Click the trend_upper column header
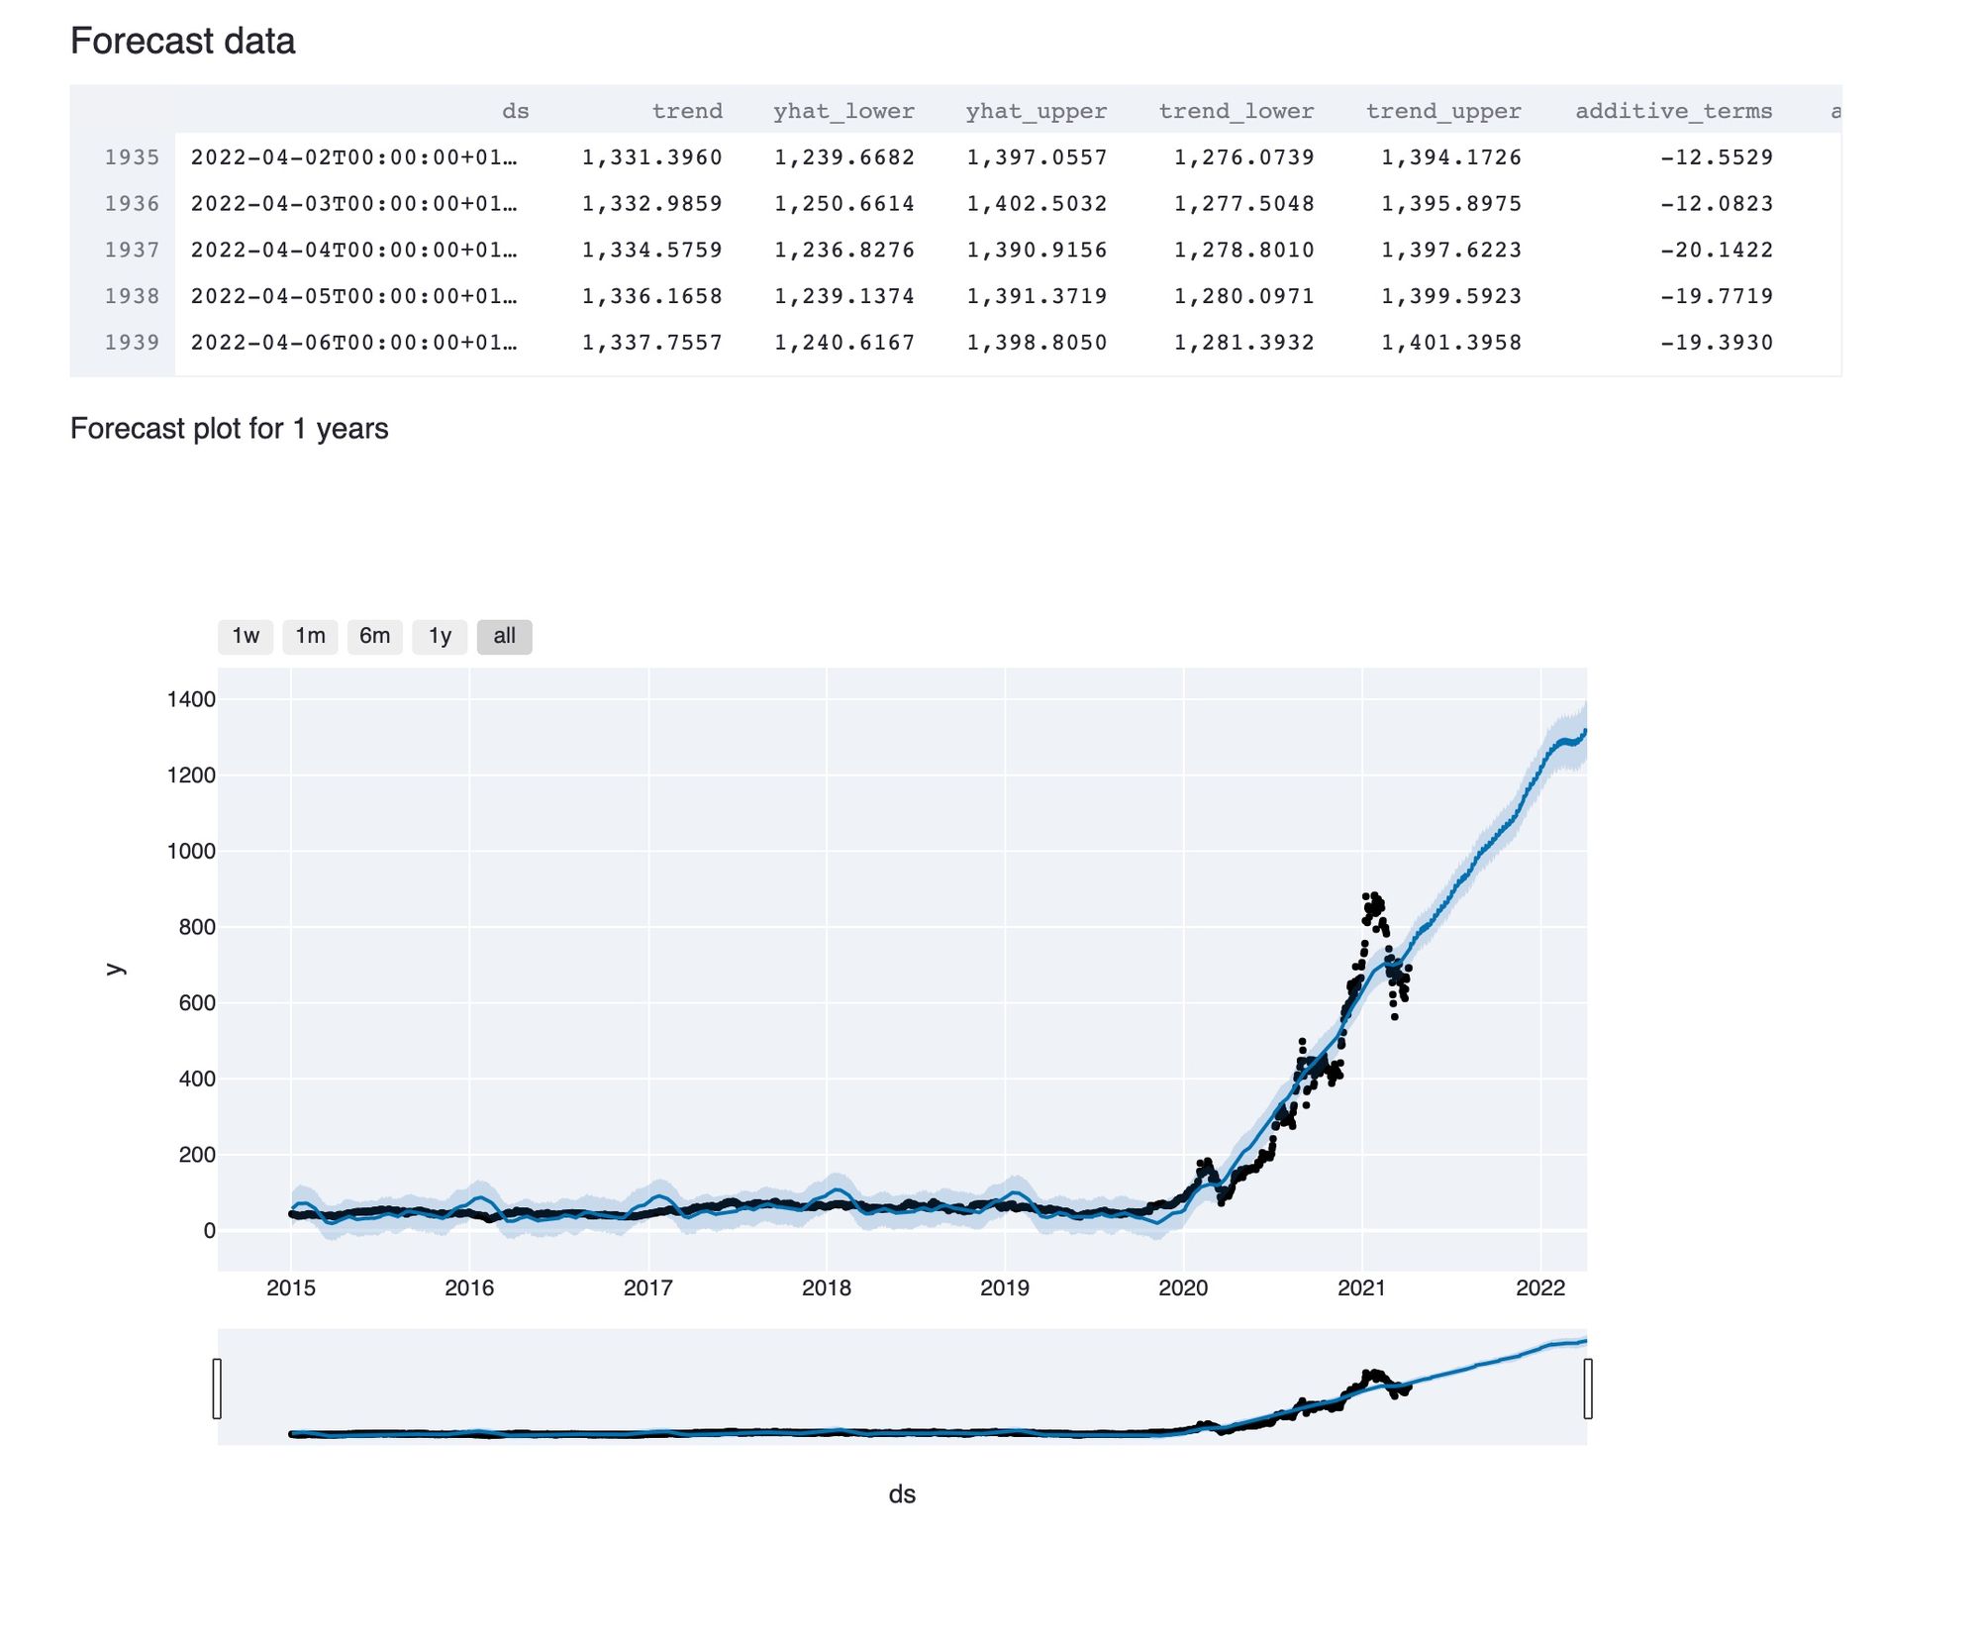 coord(1443,111)
